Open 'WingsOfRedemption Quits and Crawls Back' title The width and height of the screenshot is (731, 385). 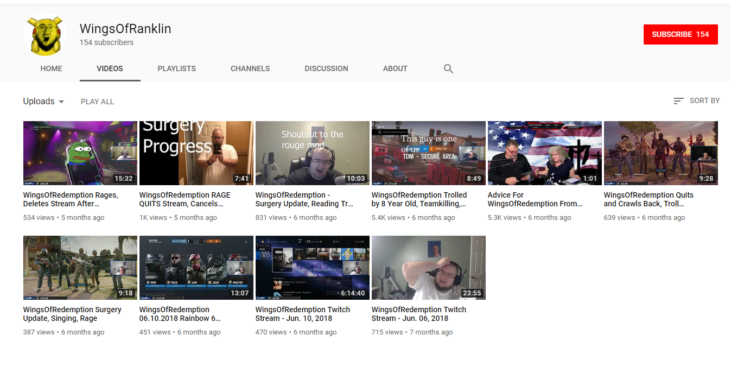click(x=649, y=199)
